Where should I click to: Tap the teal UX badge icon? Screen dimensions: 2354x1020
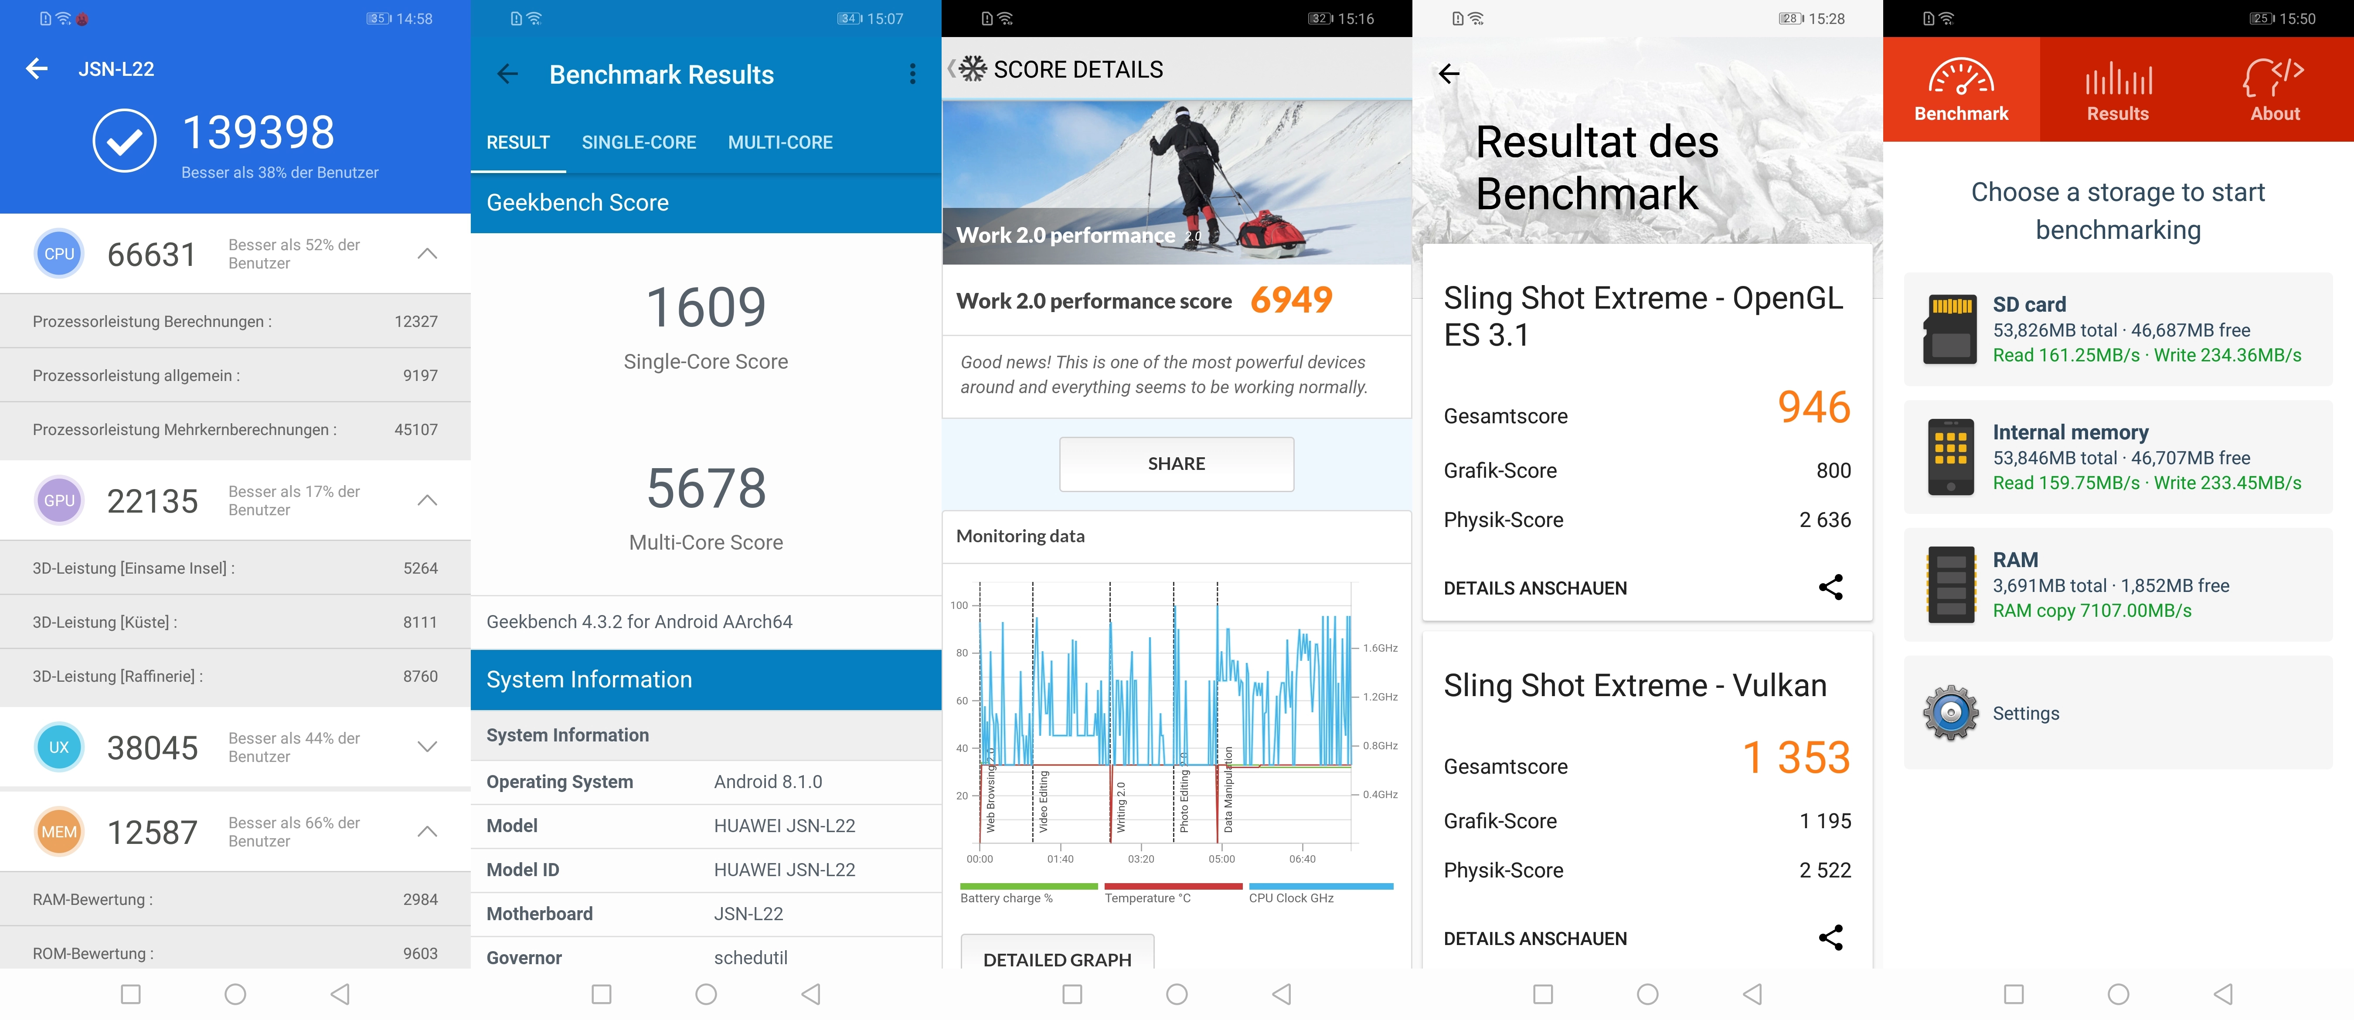click(x=59, y=748)
